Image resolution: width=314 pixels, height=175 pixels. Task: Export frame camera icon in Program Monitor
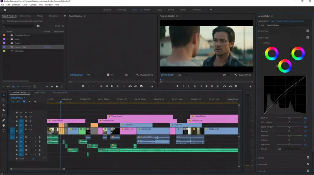(236, 86)
